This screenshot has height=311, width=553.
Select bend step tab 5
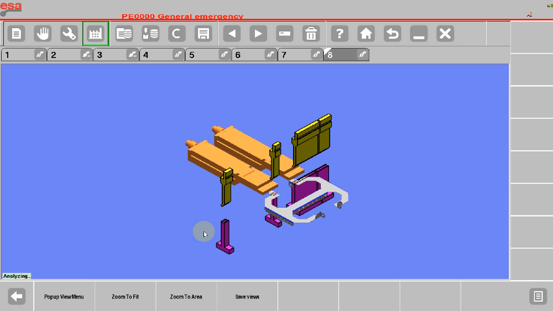(208, 55)
